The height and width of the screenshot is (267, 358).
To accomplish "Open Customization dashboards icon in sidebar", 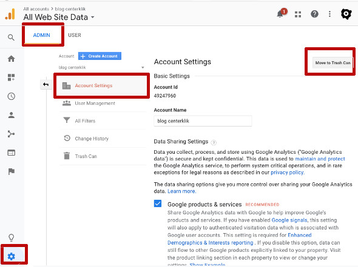I will [11, 77].
